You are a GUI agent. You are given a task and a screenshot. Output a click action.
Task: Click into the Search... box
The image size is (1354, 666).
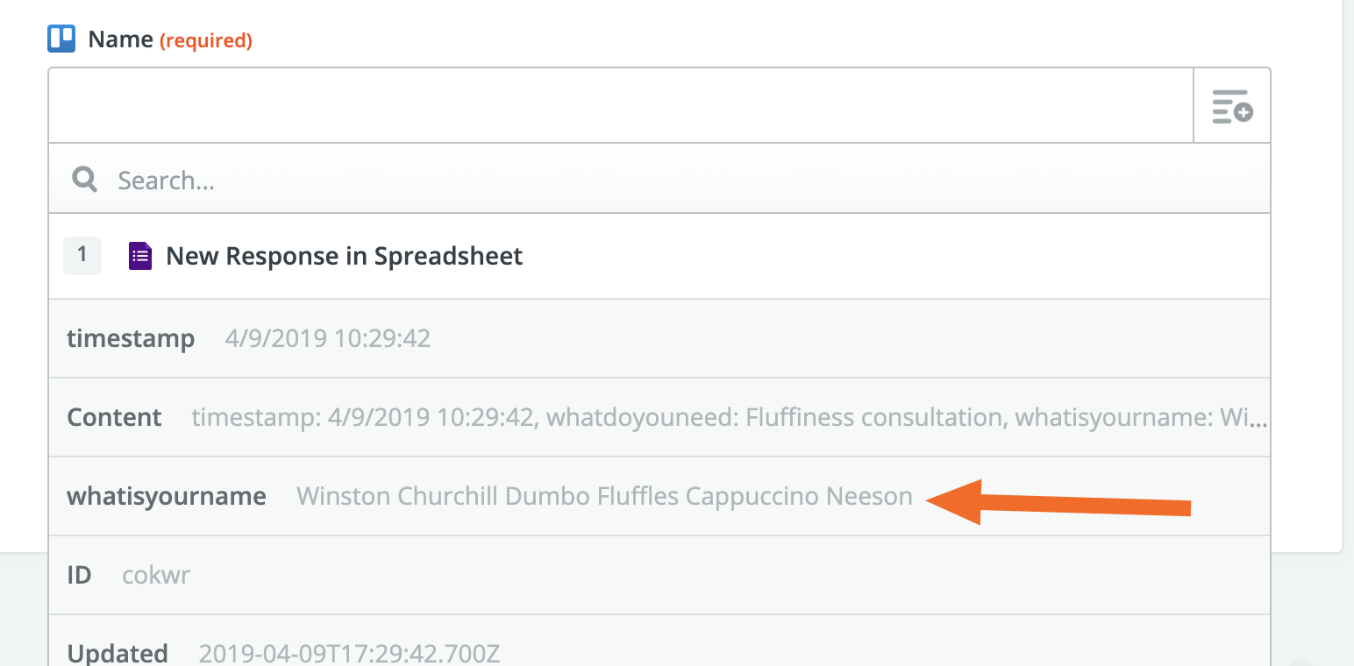pos(659,181)
